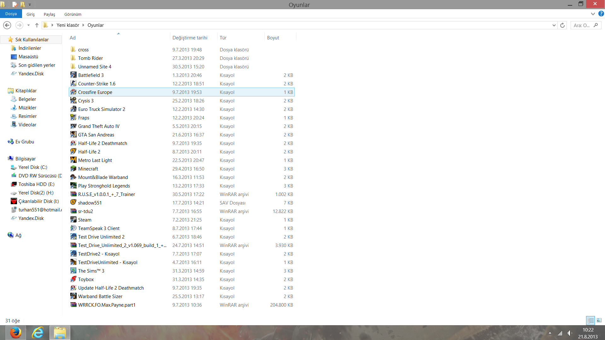The width and height of the screenshot is (605, 340).
Task: Open the recent locations dropdown arrow
Action: (x=28, y=25)
